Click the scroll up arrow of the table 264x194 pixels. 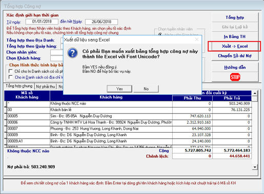coord(255,93)
